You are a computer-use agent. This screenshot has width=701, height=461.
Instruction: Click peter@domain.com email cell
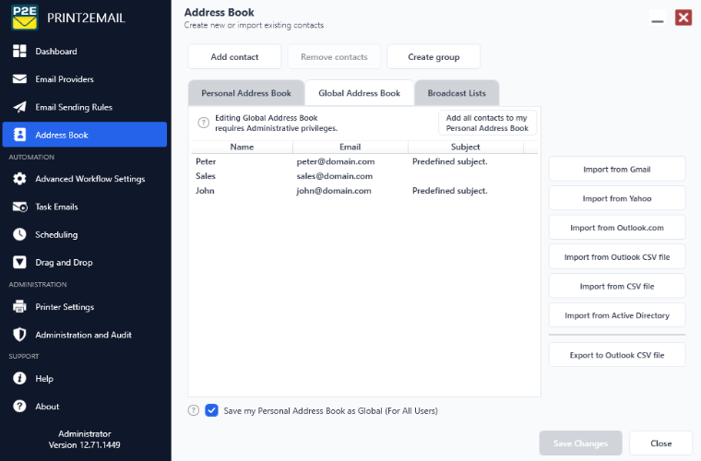click(336, 161)
